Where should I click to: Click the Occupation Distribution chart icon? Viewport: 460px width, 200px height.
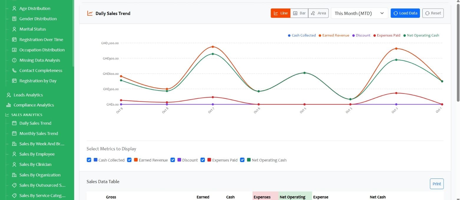(14, 50)
